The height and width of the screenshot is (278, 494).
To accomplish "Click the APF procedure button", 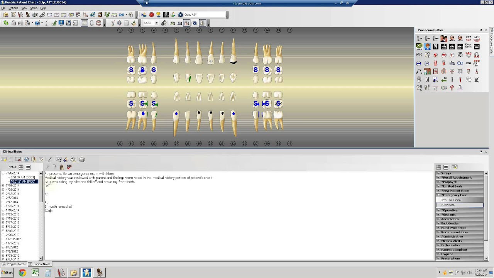I will [477, 38].
